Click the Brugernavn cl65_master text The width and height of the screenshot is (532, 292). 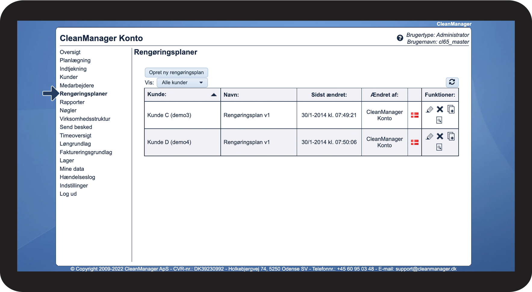tap(438, 42)
